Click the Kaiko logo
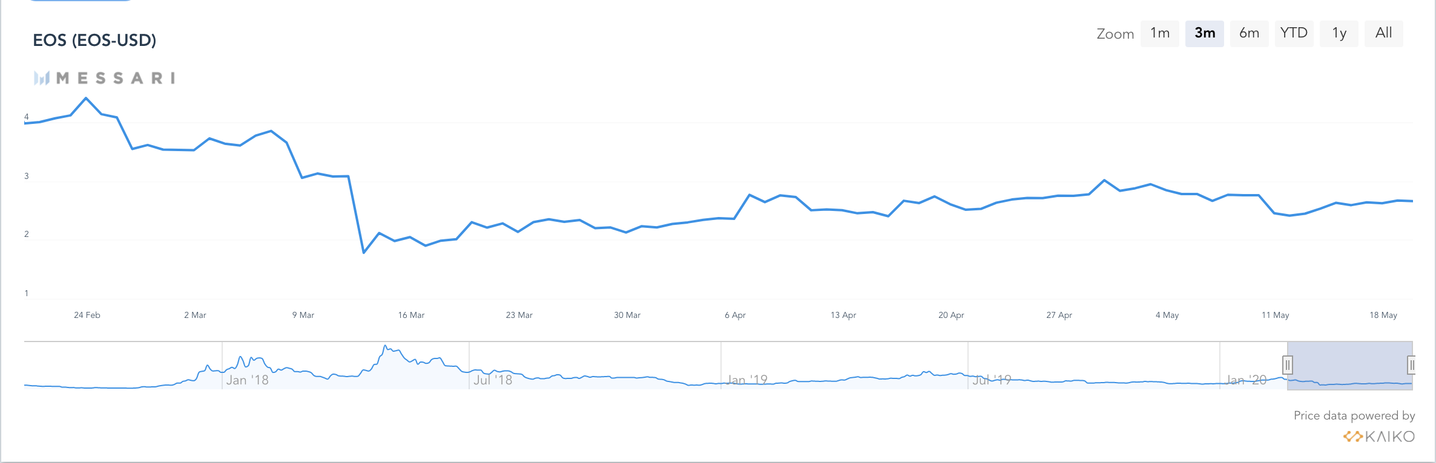Screen dimensions: 1436x463 pyautogui.click(x=1378, y=436)
